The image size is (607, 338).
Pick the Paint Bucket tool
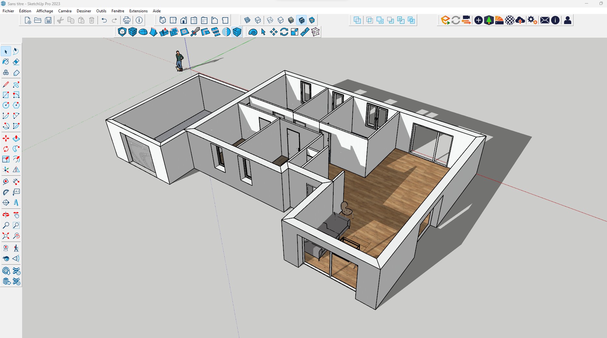click(6, 62)
